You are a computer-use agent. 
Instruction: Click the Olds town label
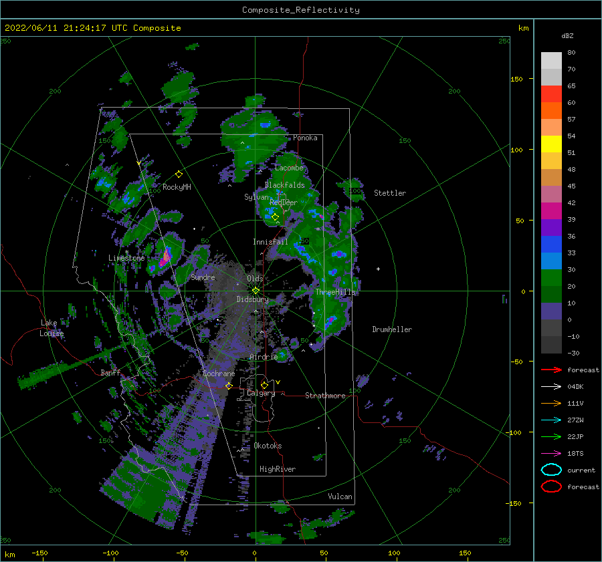tap(255, 278)
